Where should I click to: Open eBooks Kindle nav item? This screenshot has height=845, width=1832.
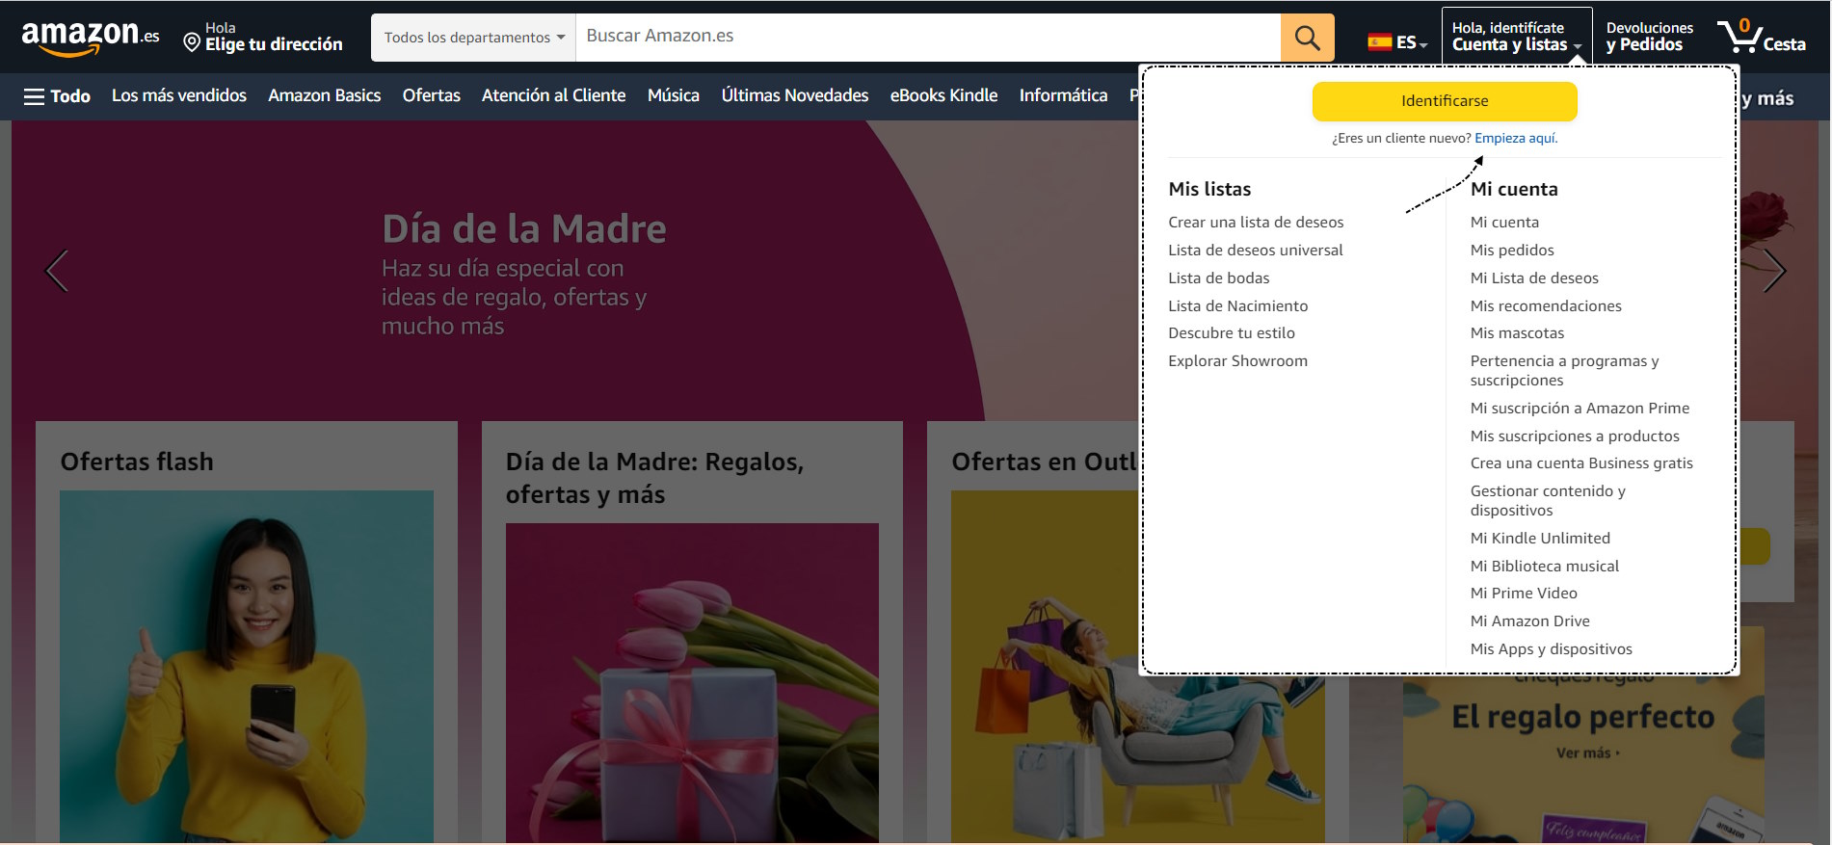[943, 95]
